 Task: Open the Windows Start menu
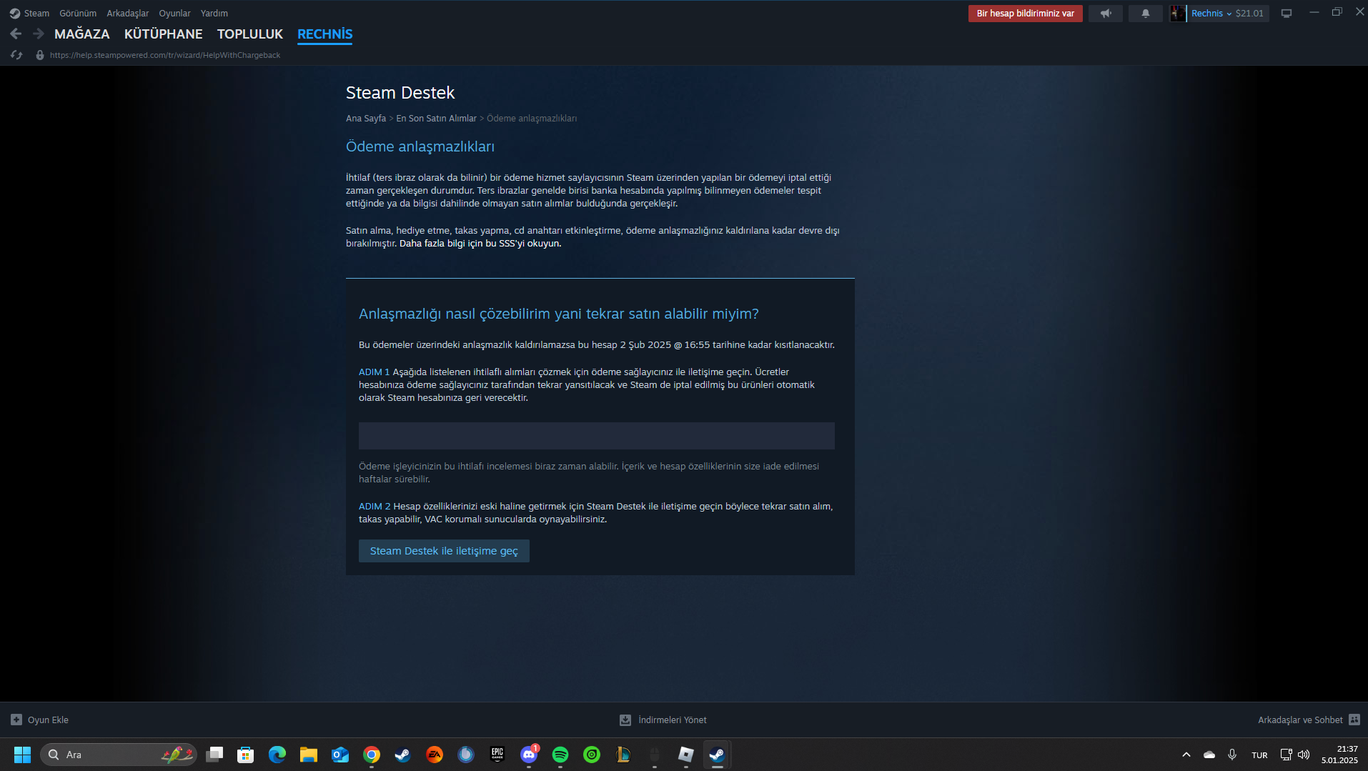(x=23, y=755)
